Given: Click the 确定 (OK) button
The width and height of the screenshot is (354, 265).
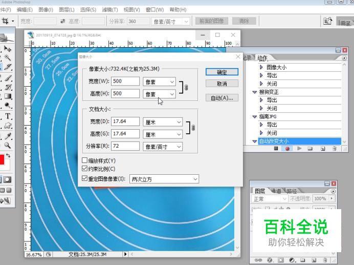Looking at the screenshot, I should tap(222, 72).
